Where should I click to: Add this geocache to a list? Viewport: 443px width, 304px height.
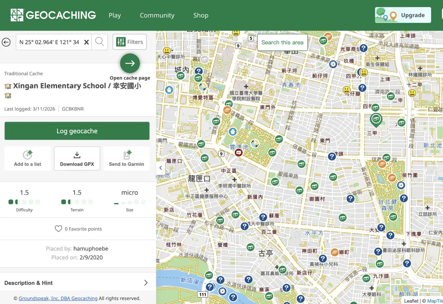click(x=27, y=158)
